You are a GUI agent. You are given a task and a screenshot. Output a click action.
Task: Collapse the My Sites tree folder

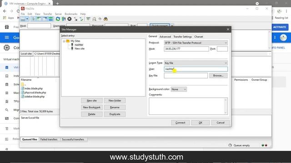(x=64, y=41)
